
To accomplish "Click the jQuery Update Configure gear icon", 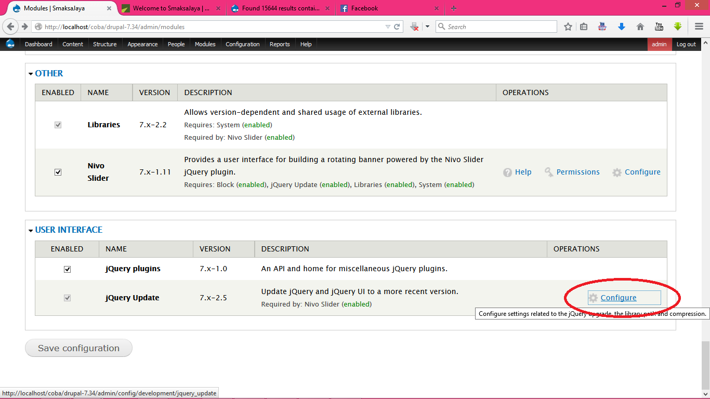I will pos(593,298).
